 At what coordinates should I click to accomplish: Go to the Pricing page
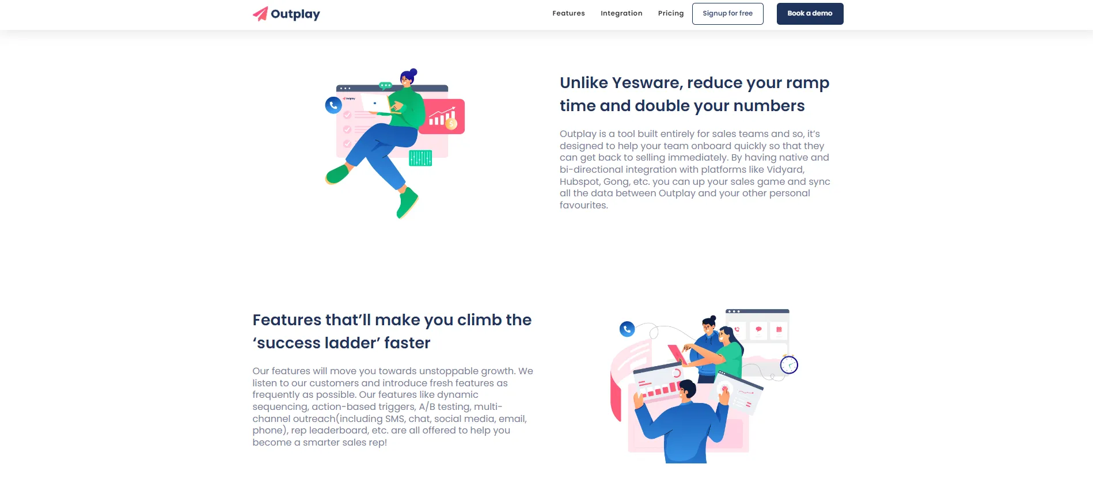coord(671,13)
